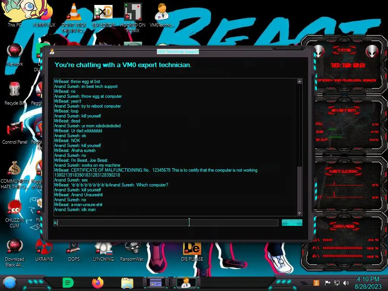Click the DRIVES gadget header
Image resolution: width=388 pixels, height=291 pixels.
344,226
